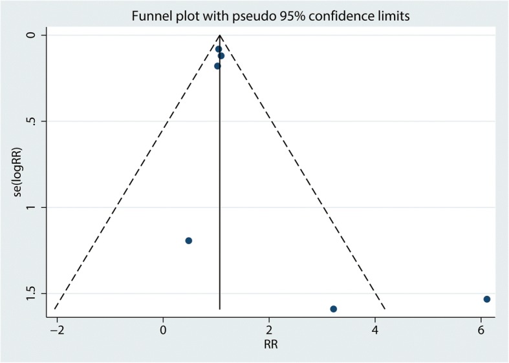This screenshot has width=509, height=363.
Task: Click the middle dot of the top cluster
Action: tap(221, 56)
